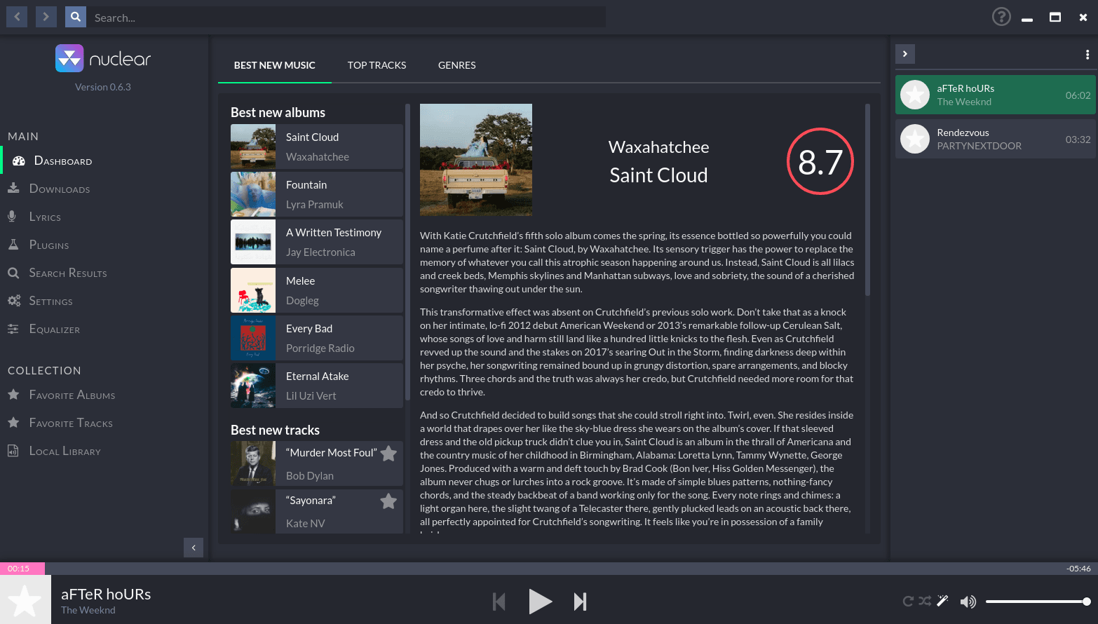Open the queue three-dot menu
The height and width of the screenshot is (624, 1098).
tap(1087, 54)
